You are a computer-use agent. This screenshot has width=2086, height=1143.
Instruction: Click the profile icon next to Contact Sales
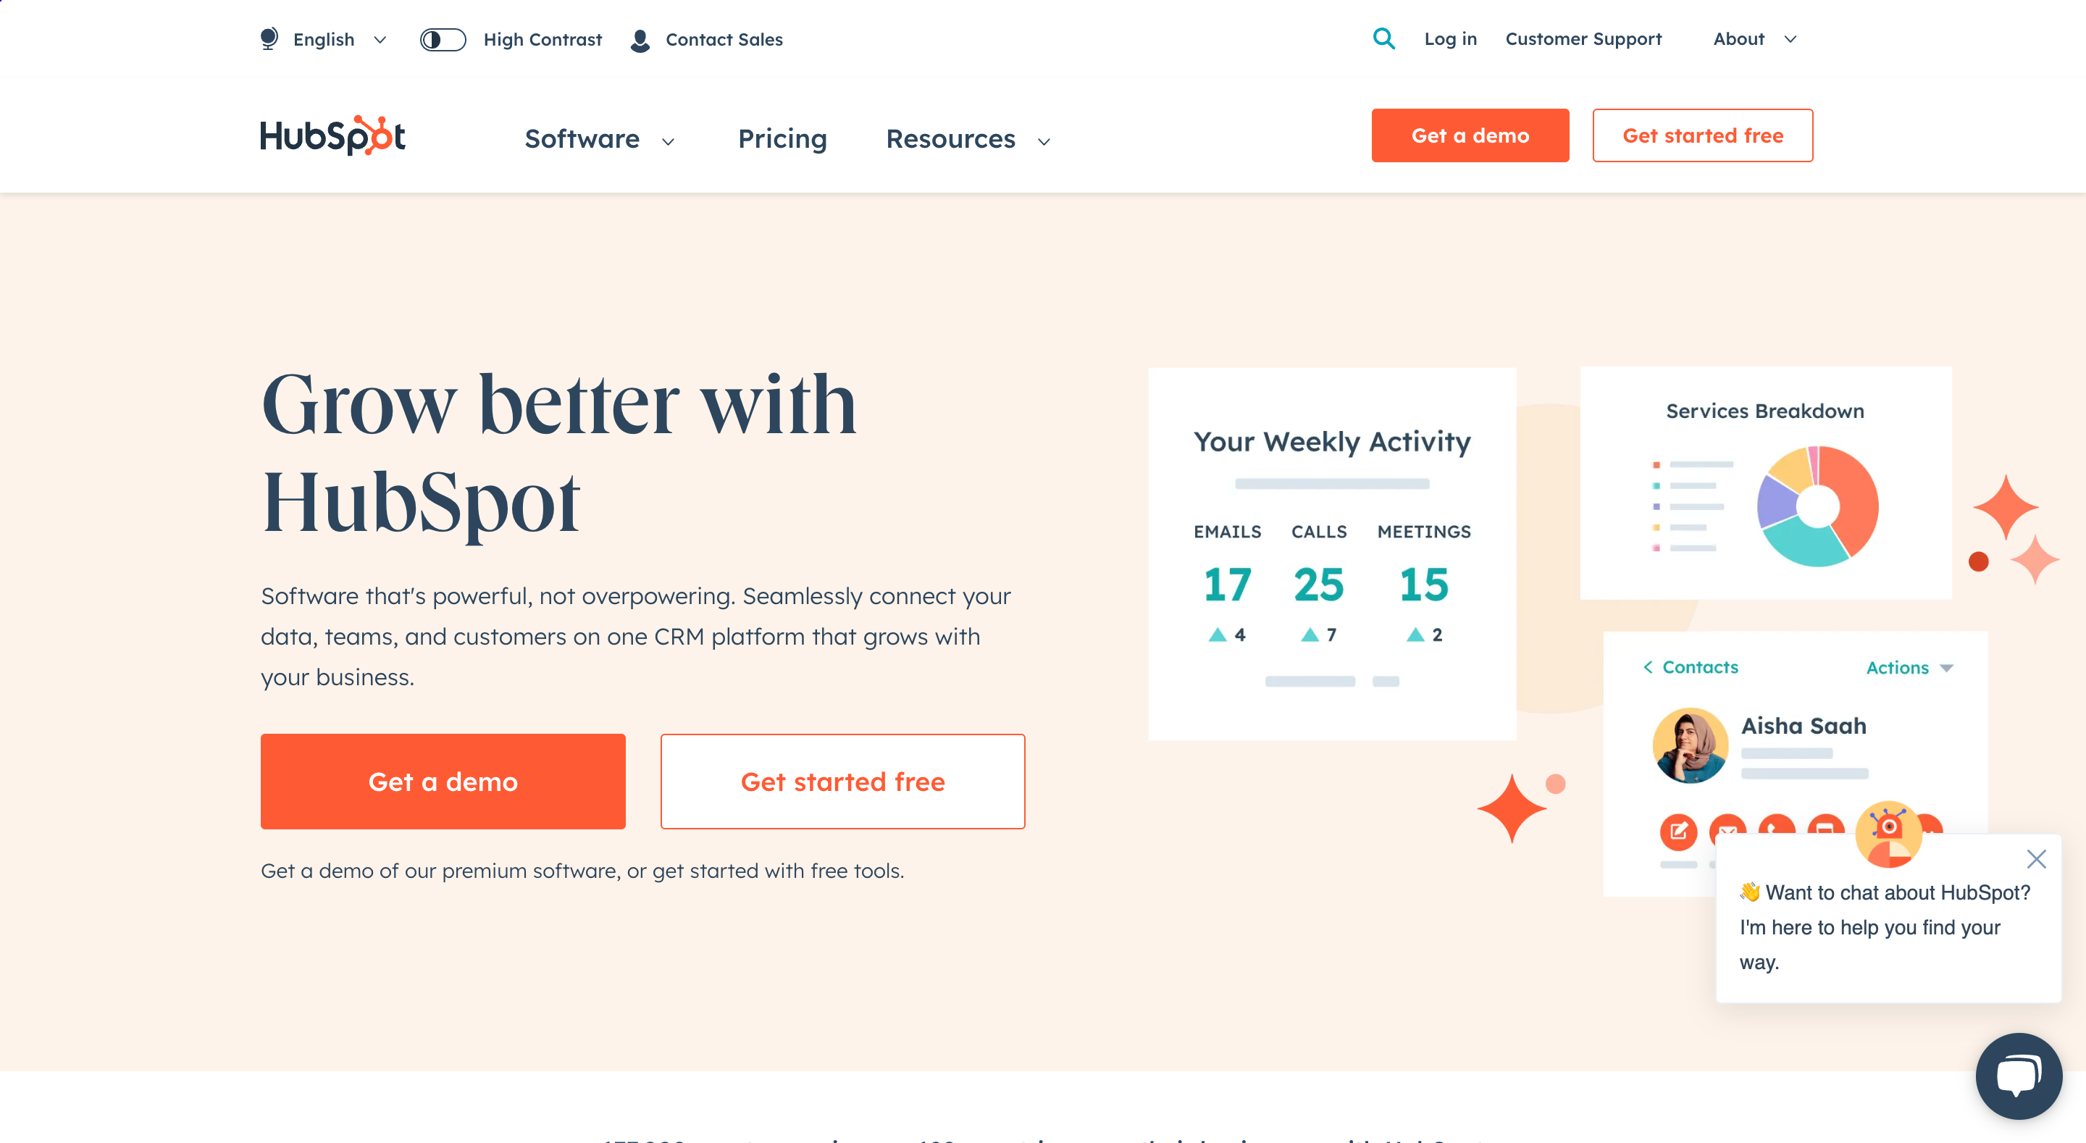(642, 39)
